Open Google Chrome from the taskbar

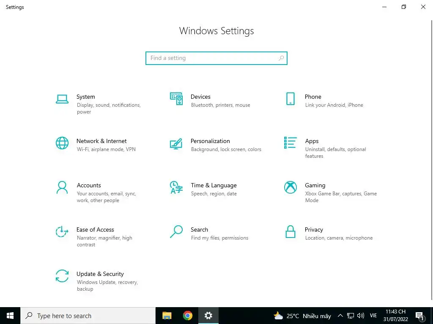pos(187,316)
